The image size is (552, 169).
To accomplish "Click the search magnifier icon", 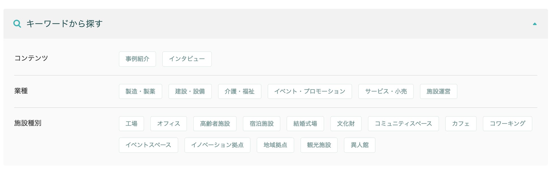I will coord(17,24).
